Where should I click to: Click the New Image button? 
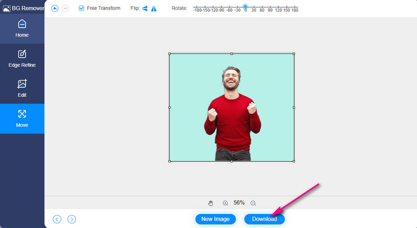pyautogui.click(x=215, y=219)
